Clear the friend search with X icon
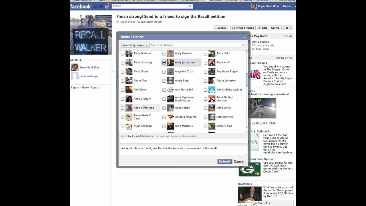The height and width of the screenshot is (206, 366). [243, 45]
